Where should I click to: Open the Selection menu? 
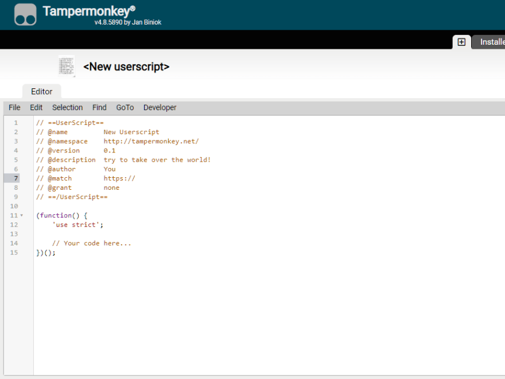coord(67,107)
